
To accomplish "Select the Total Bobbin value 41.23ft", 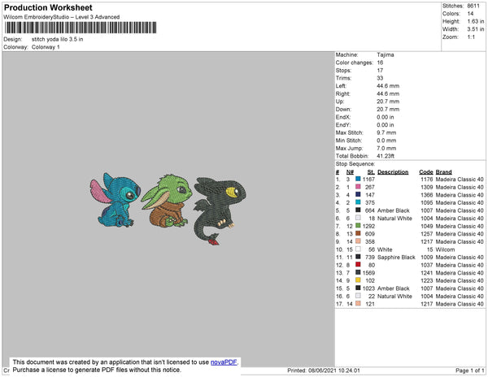I will tap(386, 156).
